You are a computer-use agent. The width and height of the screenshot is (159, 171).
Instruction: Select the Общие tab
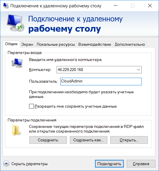pyautogui.click(x=11, y=44)
